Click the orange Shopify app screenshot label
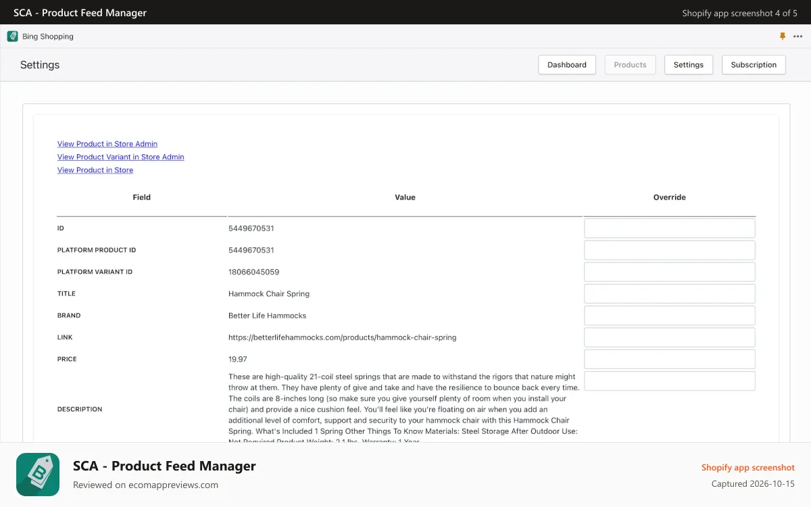The image size is (811, 507). [748, 467]
